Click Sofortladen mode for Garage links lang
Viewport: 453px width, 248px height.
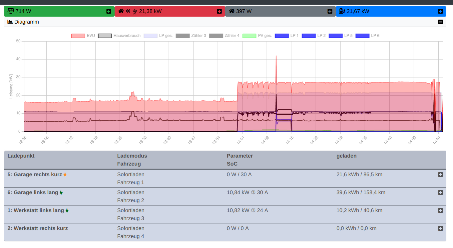131,192
